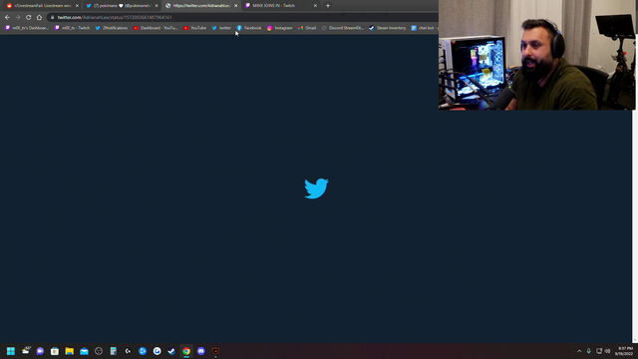Open the Gmail bookmark
The image size is (638, 359).
(307, 28)
